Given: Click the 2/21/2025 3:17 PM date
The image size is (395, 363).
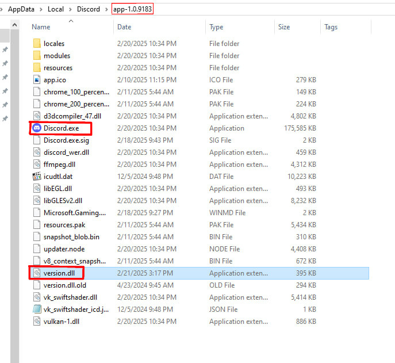Looking at the screenshot, I should (145, 273).
